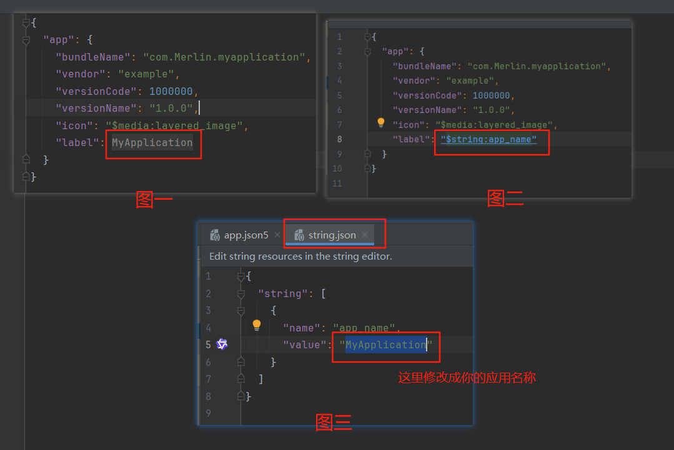The height and width of the screenshot is (450, 674).
Task: Click the "string" key on string.json line 2
Action: tap(282, 294)
